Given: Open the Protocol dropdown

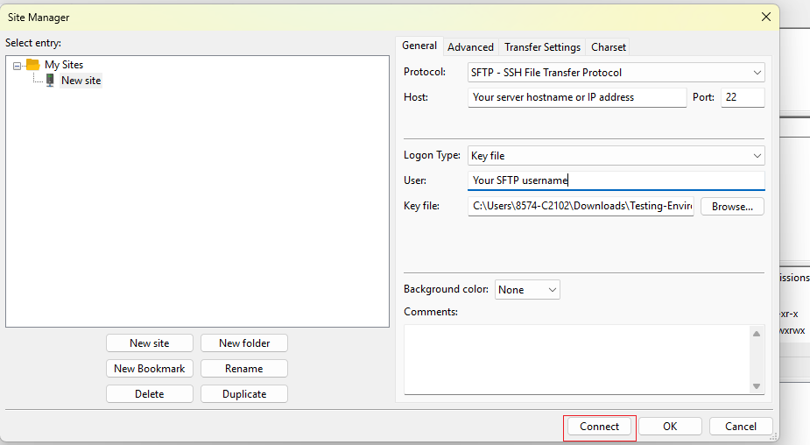Looking at the screenshot, I should click(x=616, y=73).
